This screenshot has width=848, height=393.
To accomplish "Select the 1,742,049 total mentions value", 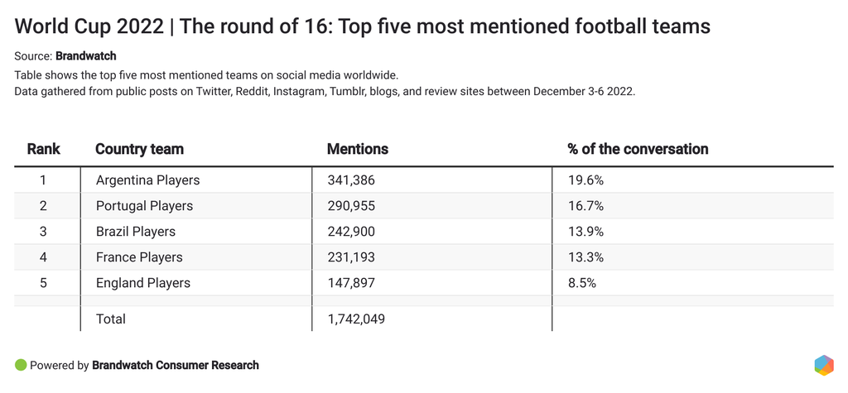I will pyautogui.click(x=357, y=319).
